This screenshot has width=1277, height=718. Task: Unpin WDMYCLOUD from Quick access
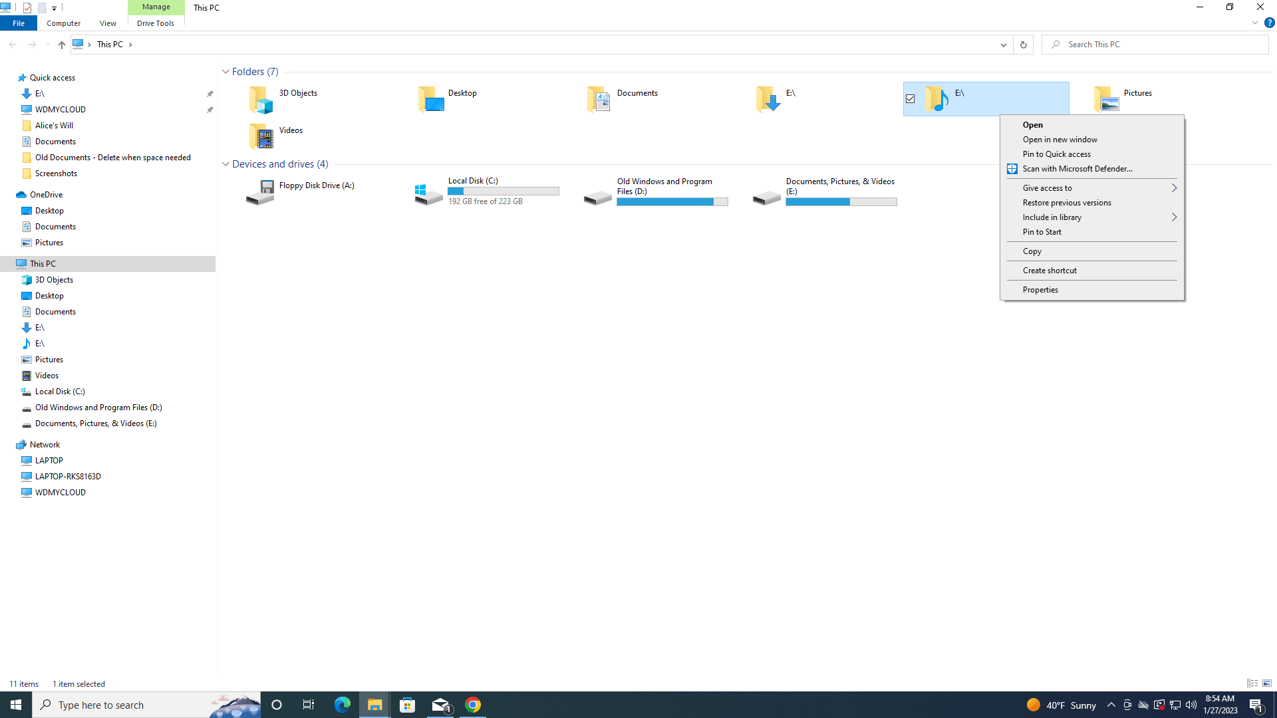point(210,110)
